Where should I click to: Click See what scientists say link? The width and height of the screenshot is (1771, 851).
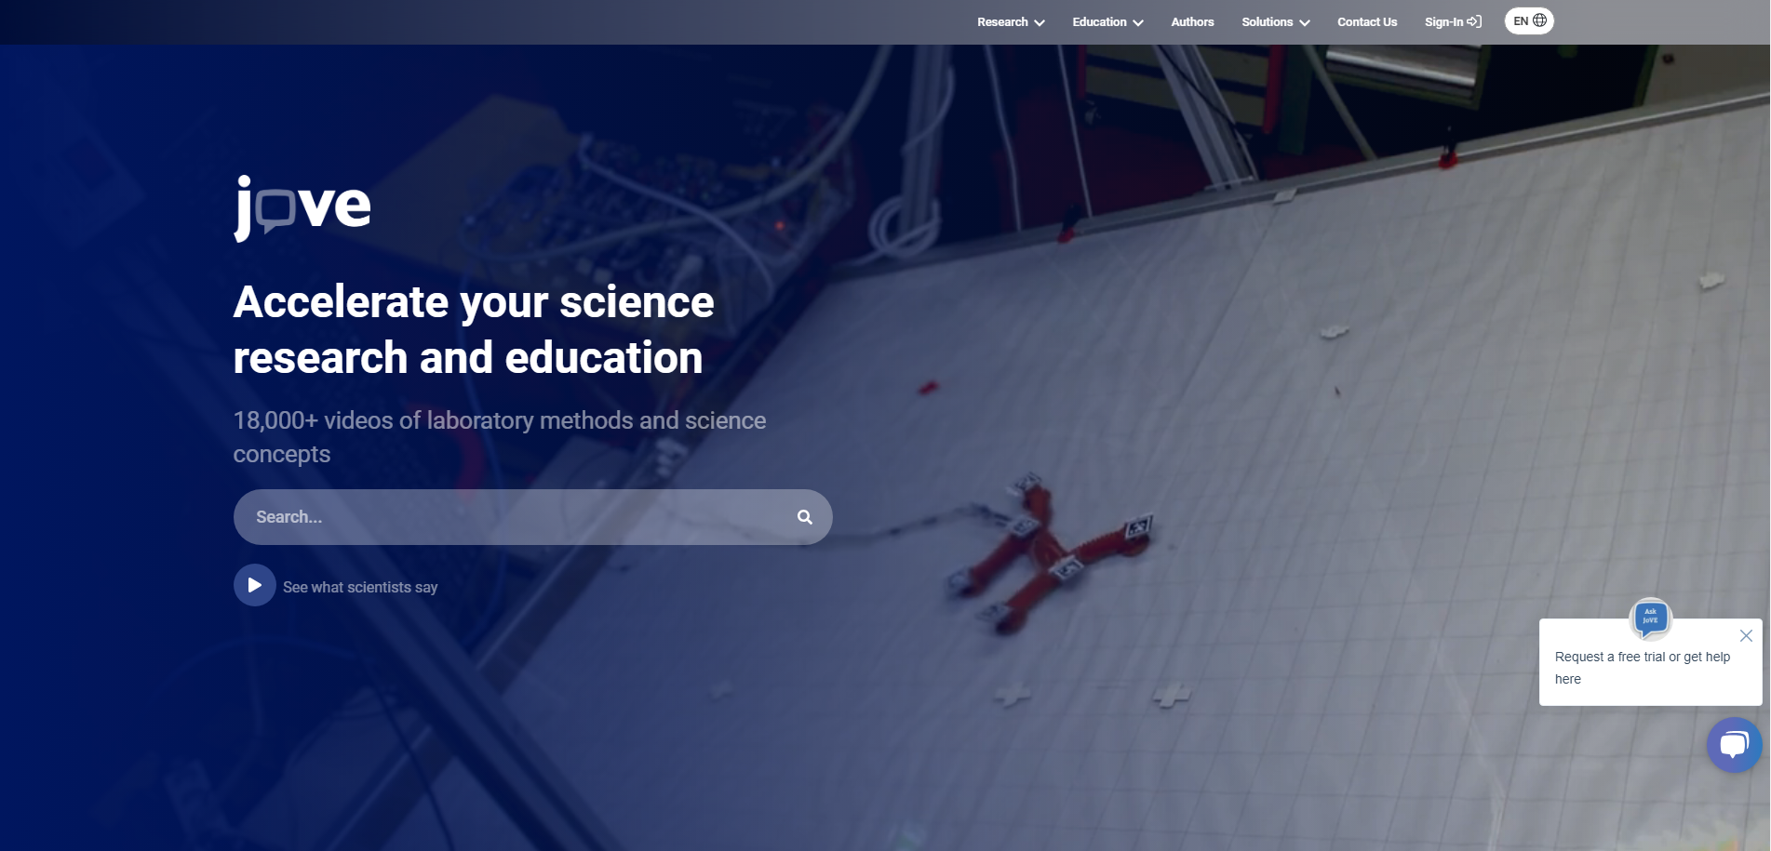pos(360,588)
